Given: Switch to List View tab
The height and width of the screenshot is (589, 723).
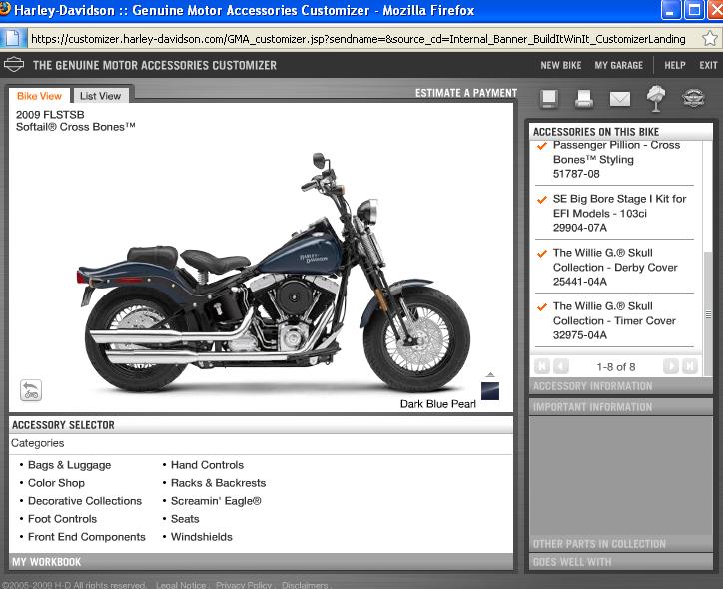Looking at the screenshot, I should 100,96.
